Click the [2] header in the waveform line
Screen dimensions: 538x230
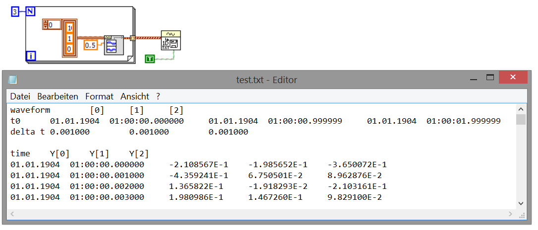[176, 110]
